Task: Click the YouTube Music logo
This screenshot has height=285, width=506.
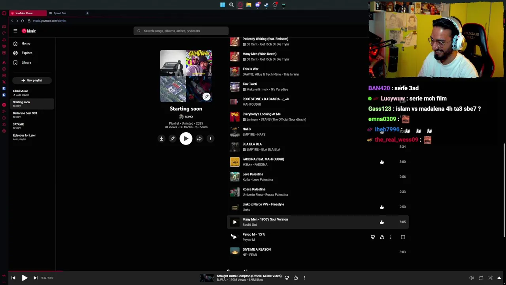Action: click(29, 31)
